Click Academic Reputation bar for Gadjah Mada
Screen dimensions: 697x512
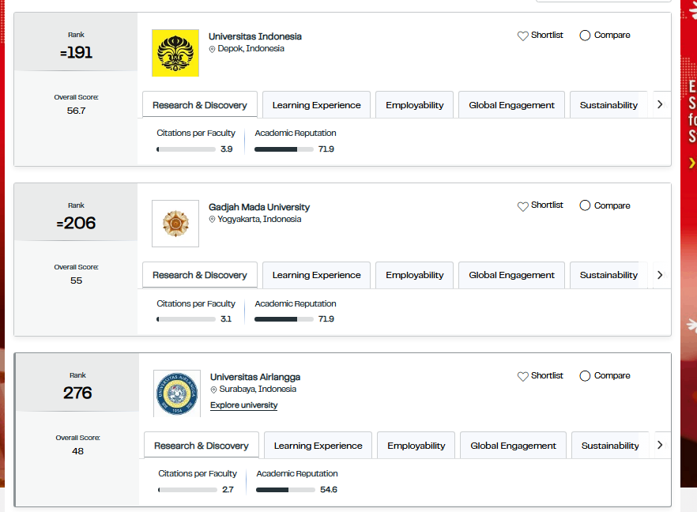click(x=284, y=319)
